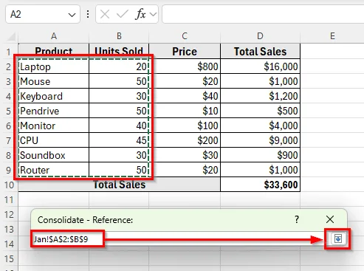Click the Price header cell

(185, 51)
